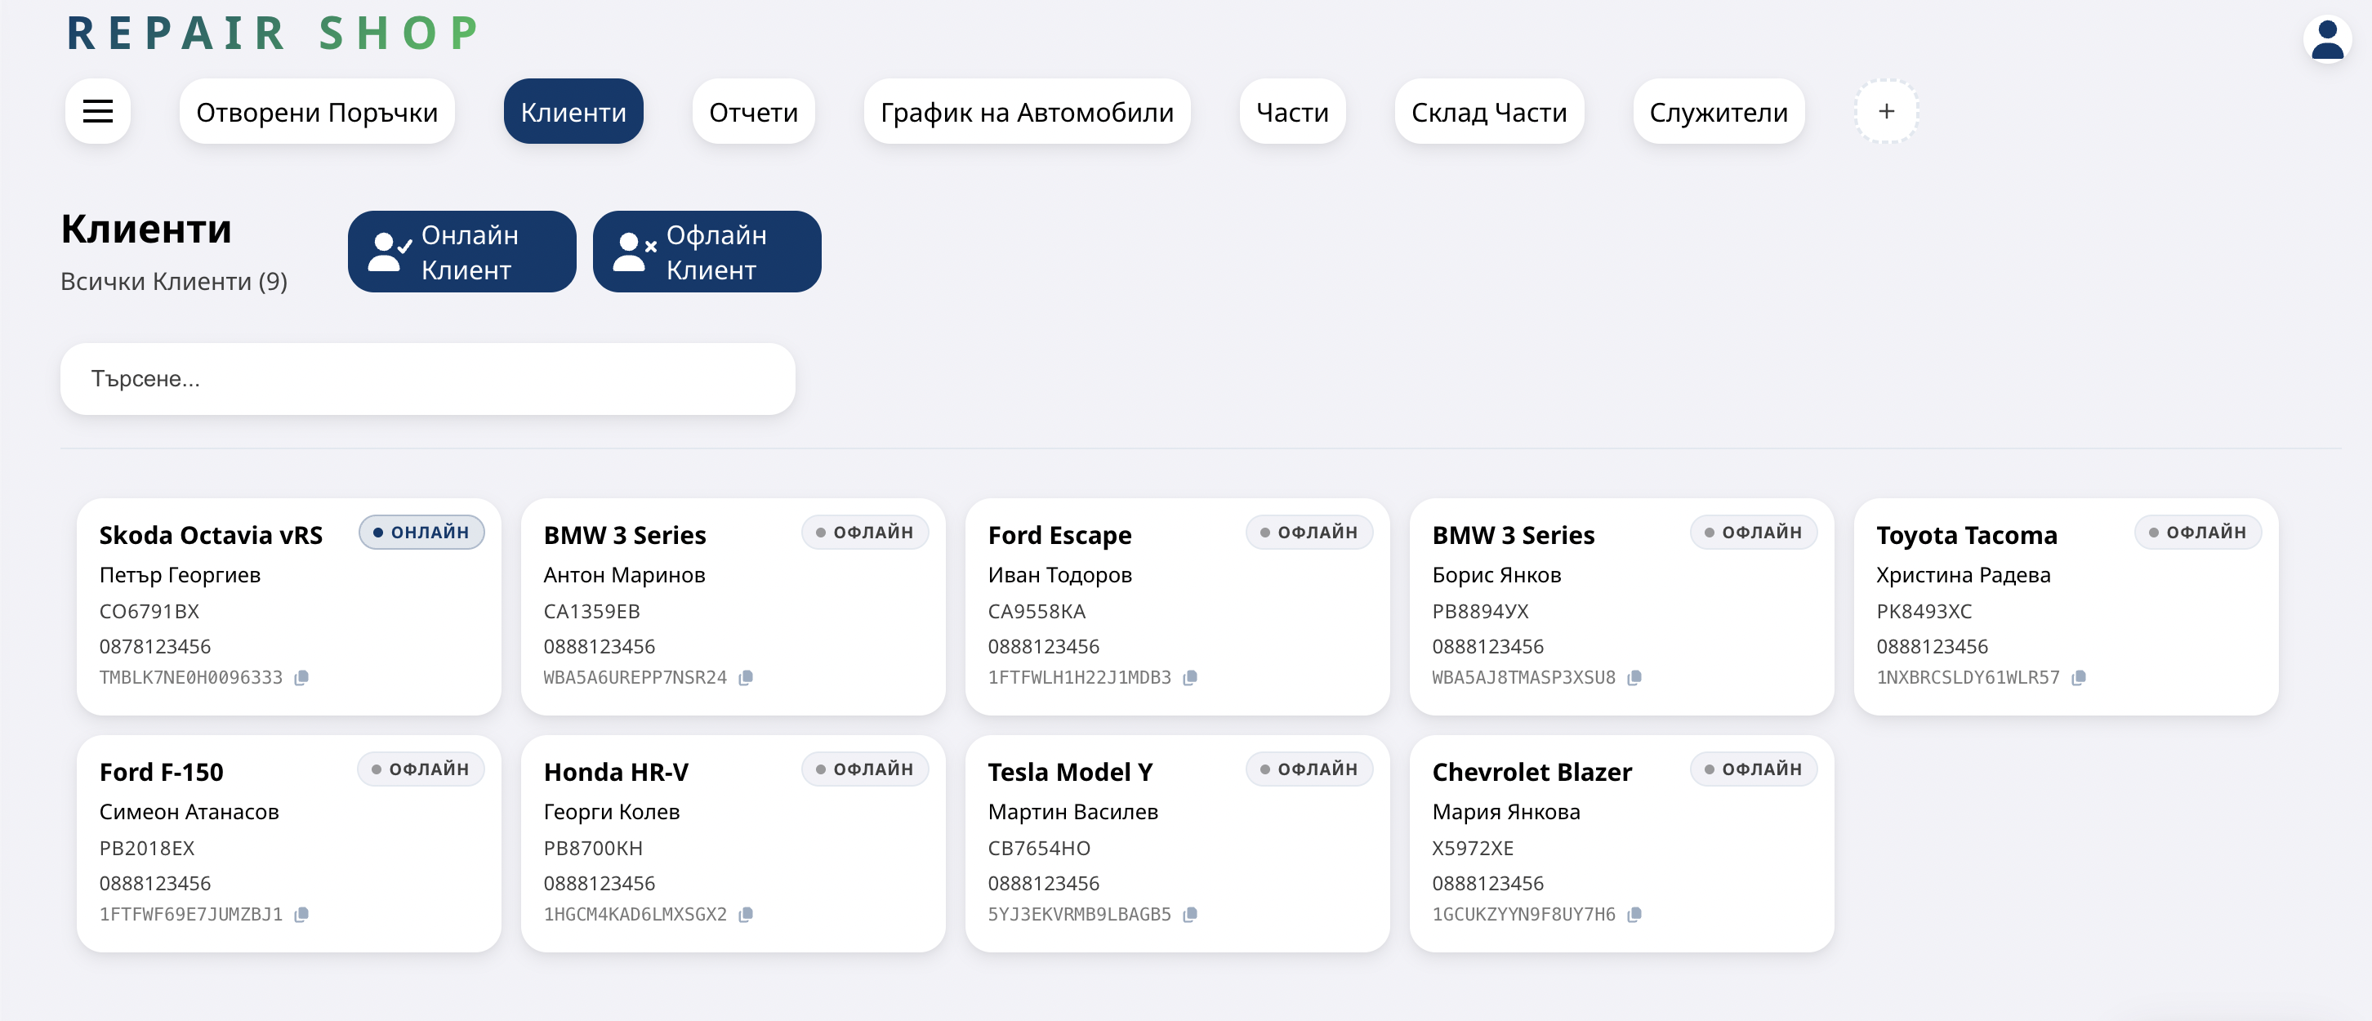Click ОНЛАЙН badge on Skoda Octavia card

pyautogui.click(x=421, y=532)
